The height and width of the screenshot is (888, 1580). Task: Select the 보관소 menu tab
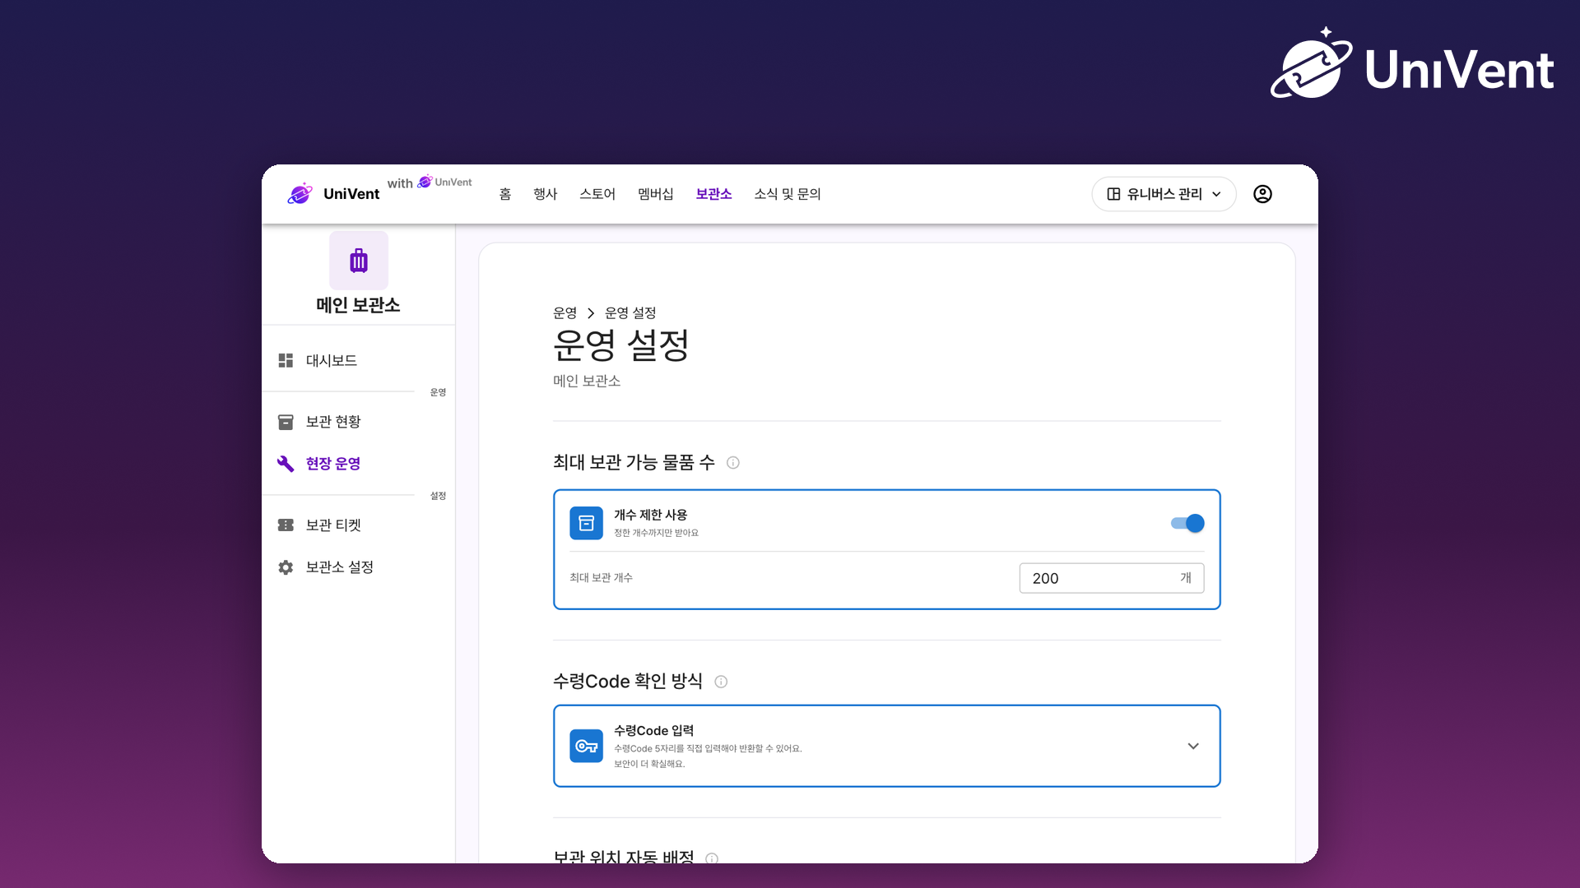tap(713, 194)
